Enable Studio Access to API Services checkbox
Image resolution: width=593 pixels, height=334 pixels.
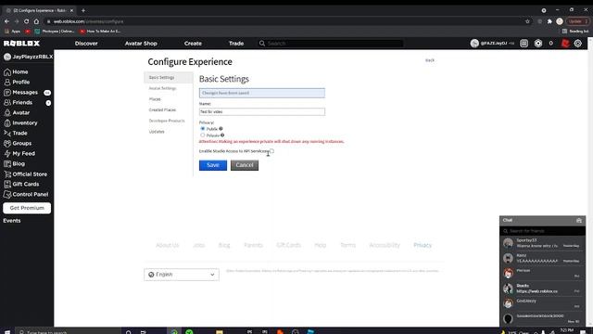click(271, 151)
